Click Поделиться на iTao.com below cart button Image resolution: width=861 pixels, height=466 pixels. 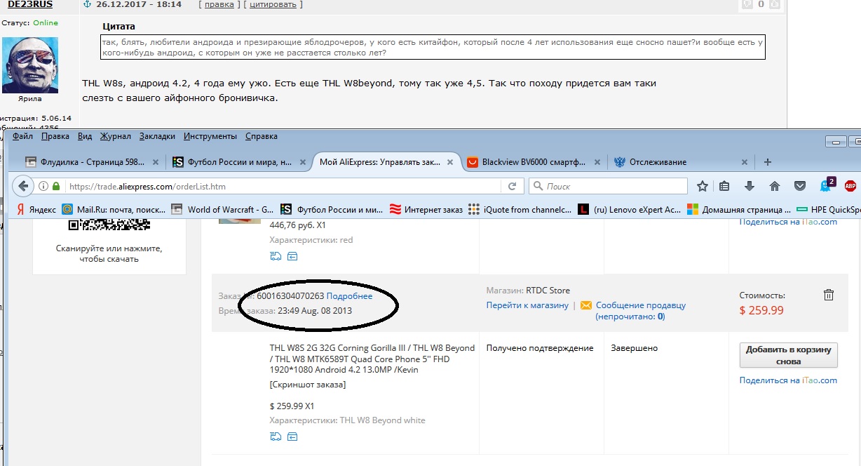coord(788,380)
